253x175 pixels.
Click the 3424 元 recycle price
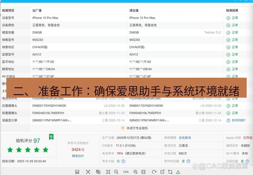78,149
